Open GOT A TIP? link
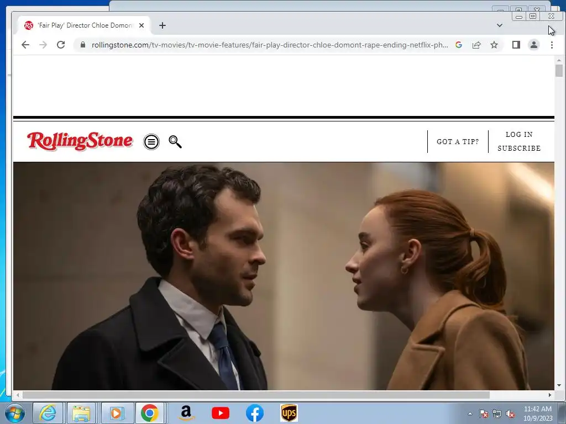This screenshot has height=424, width=566. [458, 142]
